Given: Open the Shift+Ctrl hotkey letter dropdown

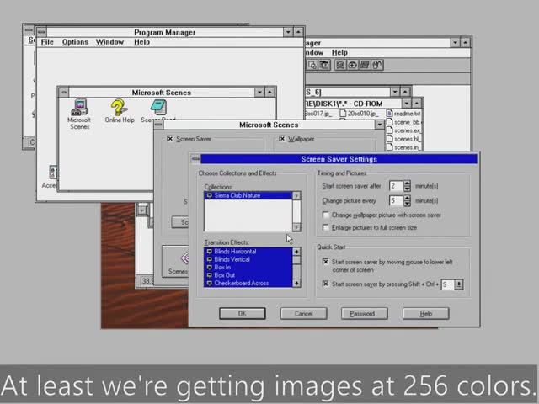Looking at the screenshot, I should (458, 284).
